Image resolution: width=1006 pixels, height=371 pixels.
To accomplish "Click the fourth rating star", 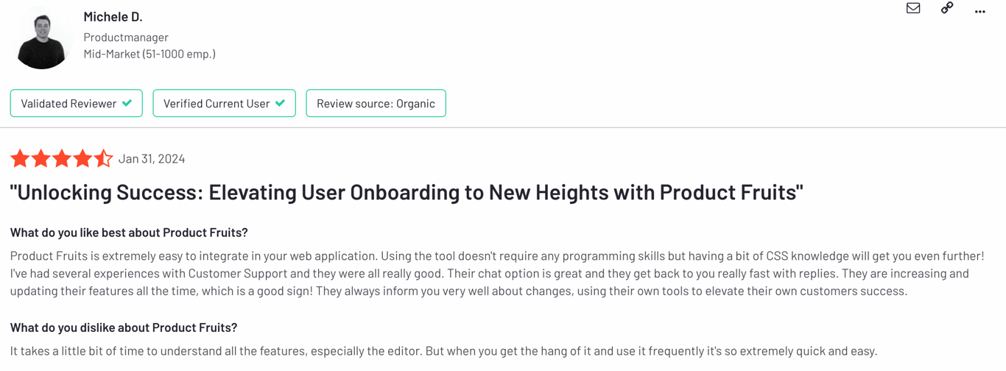I will 82,158.
